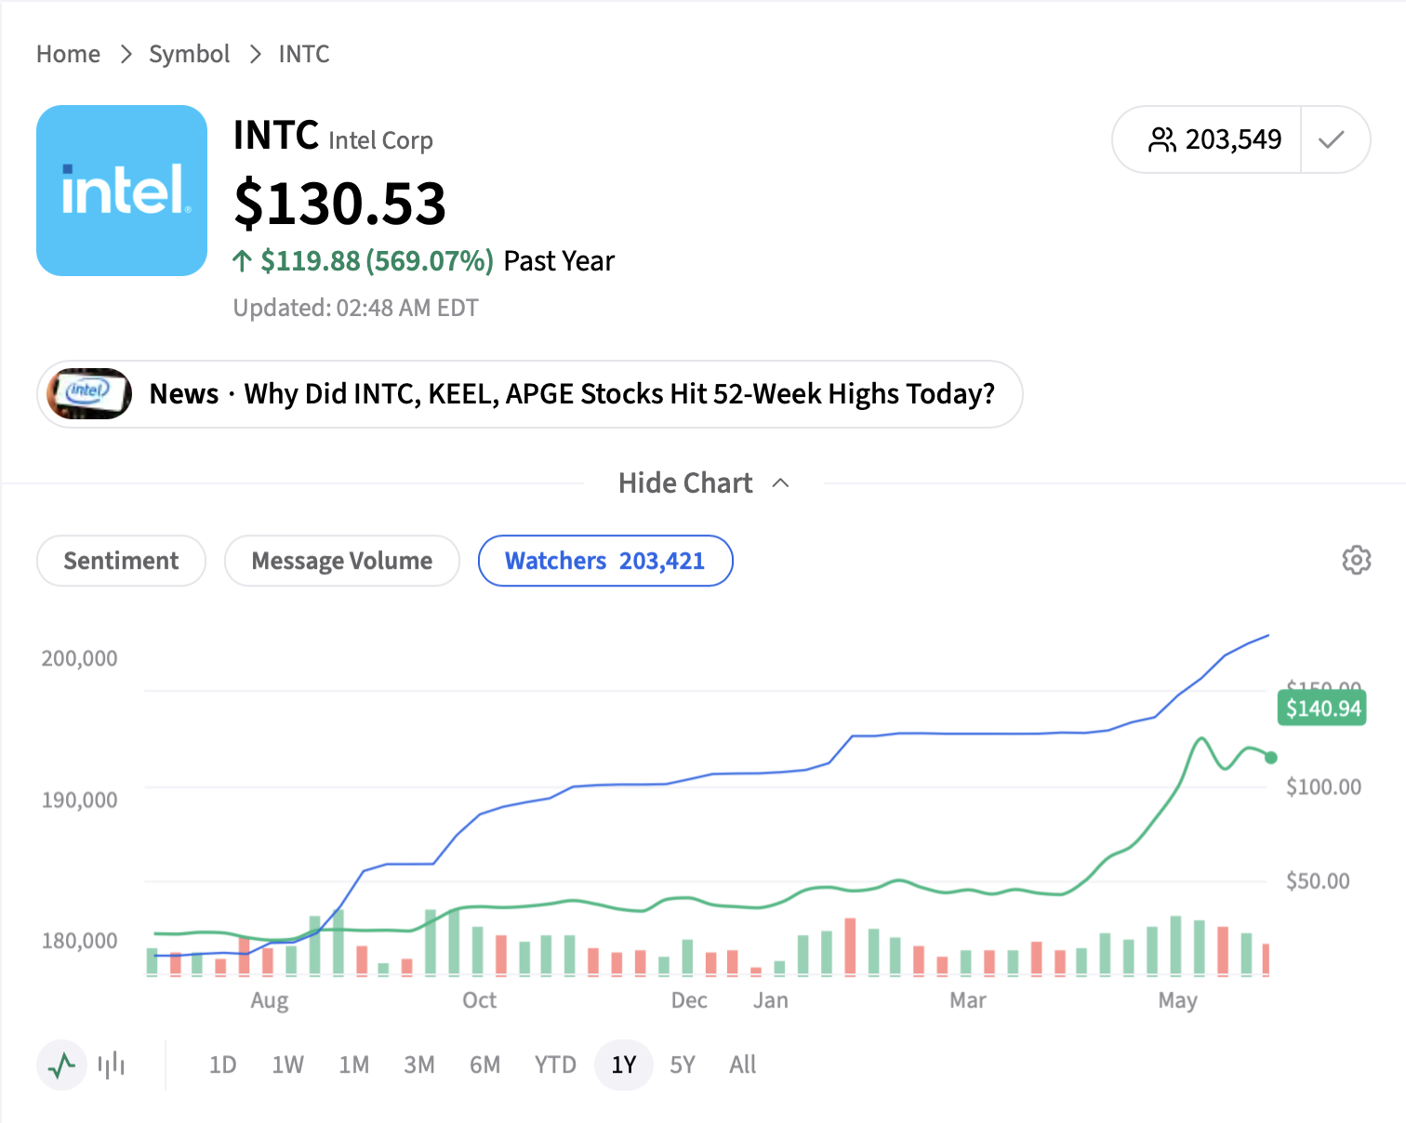The height and width of the screenshot is (1123, 1406).
Task: Click the watching checkmark icon
Action: click(x=1332, y=139)
